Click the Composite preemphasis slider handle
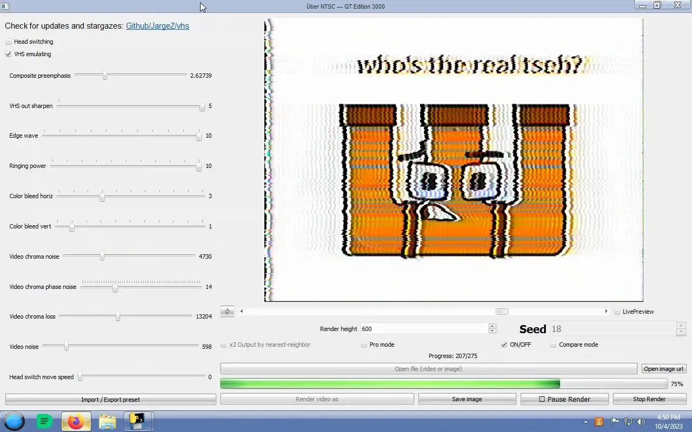The height and width of the screenshot is (432, 692). coord(105,76)
